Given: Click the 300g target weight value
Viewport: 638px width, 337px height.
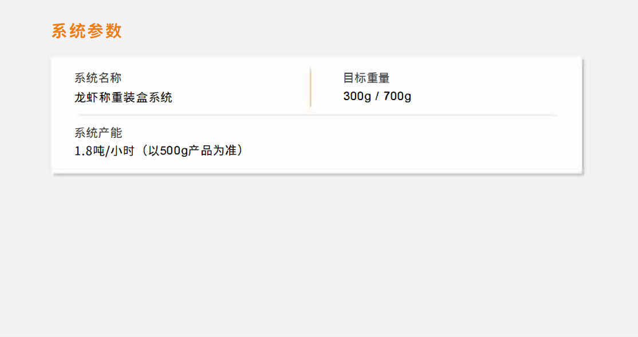Looking at the screenshot, I should (x=357, y=96).
